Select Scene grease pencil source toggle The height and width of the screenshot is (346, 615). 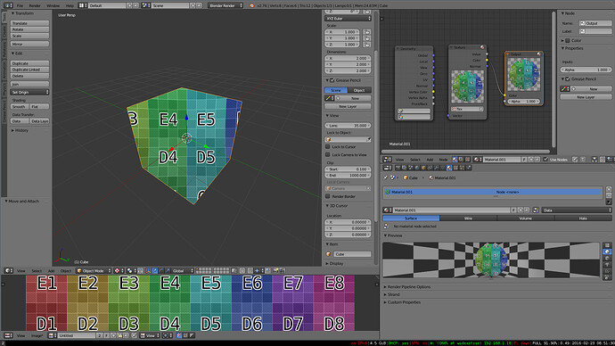pos(336,90)
